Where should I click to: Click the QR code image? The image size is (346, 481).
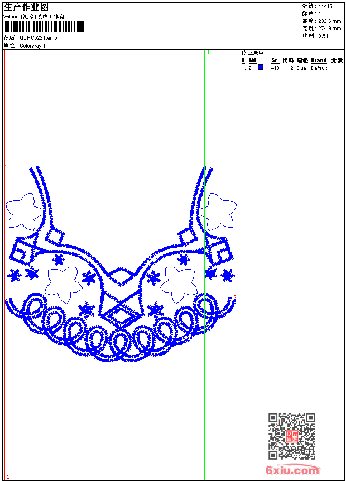(292, 436)
